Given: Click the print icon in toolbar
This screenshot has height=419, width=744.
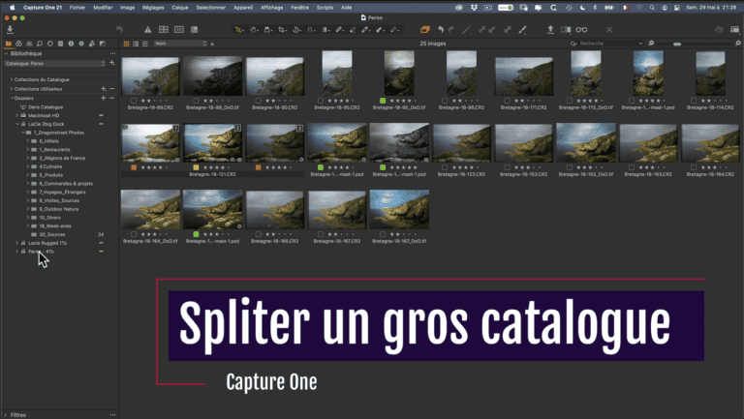Looking at the screenshot, I should (x=720, y=29).
